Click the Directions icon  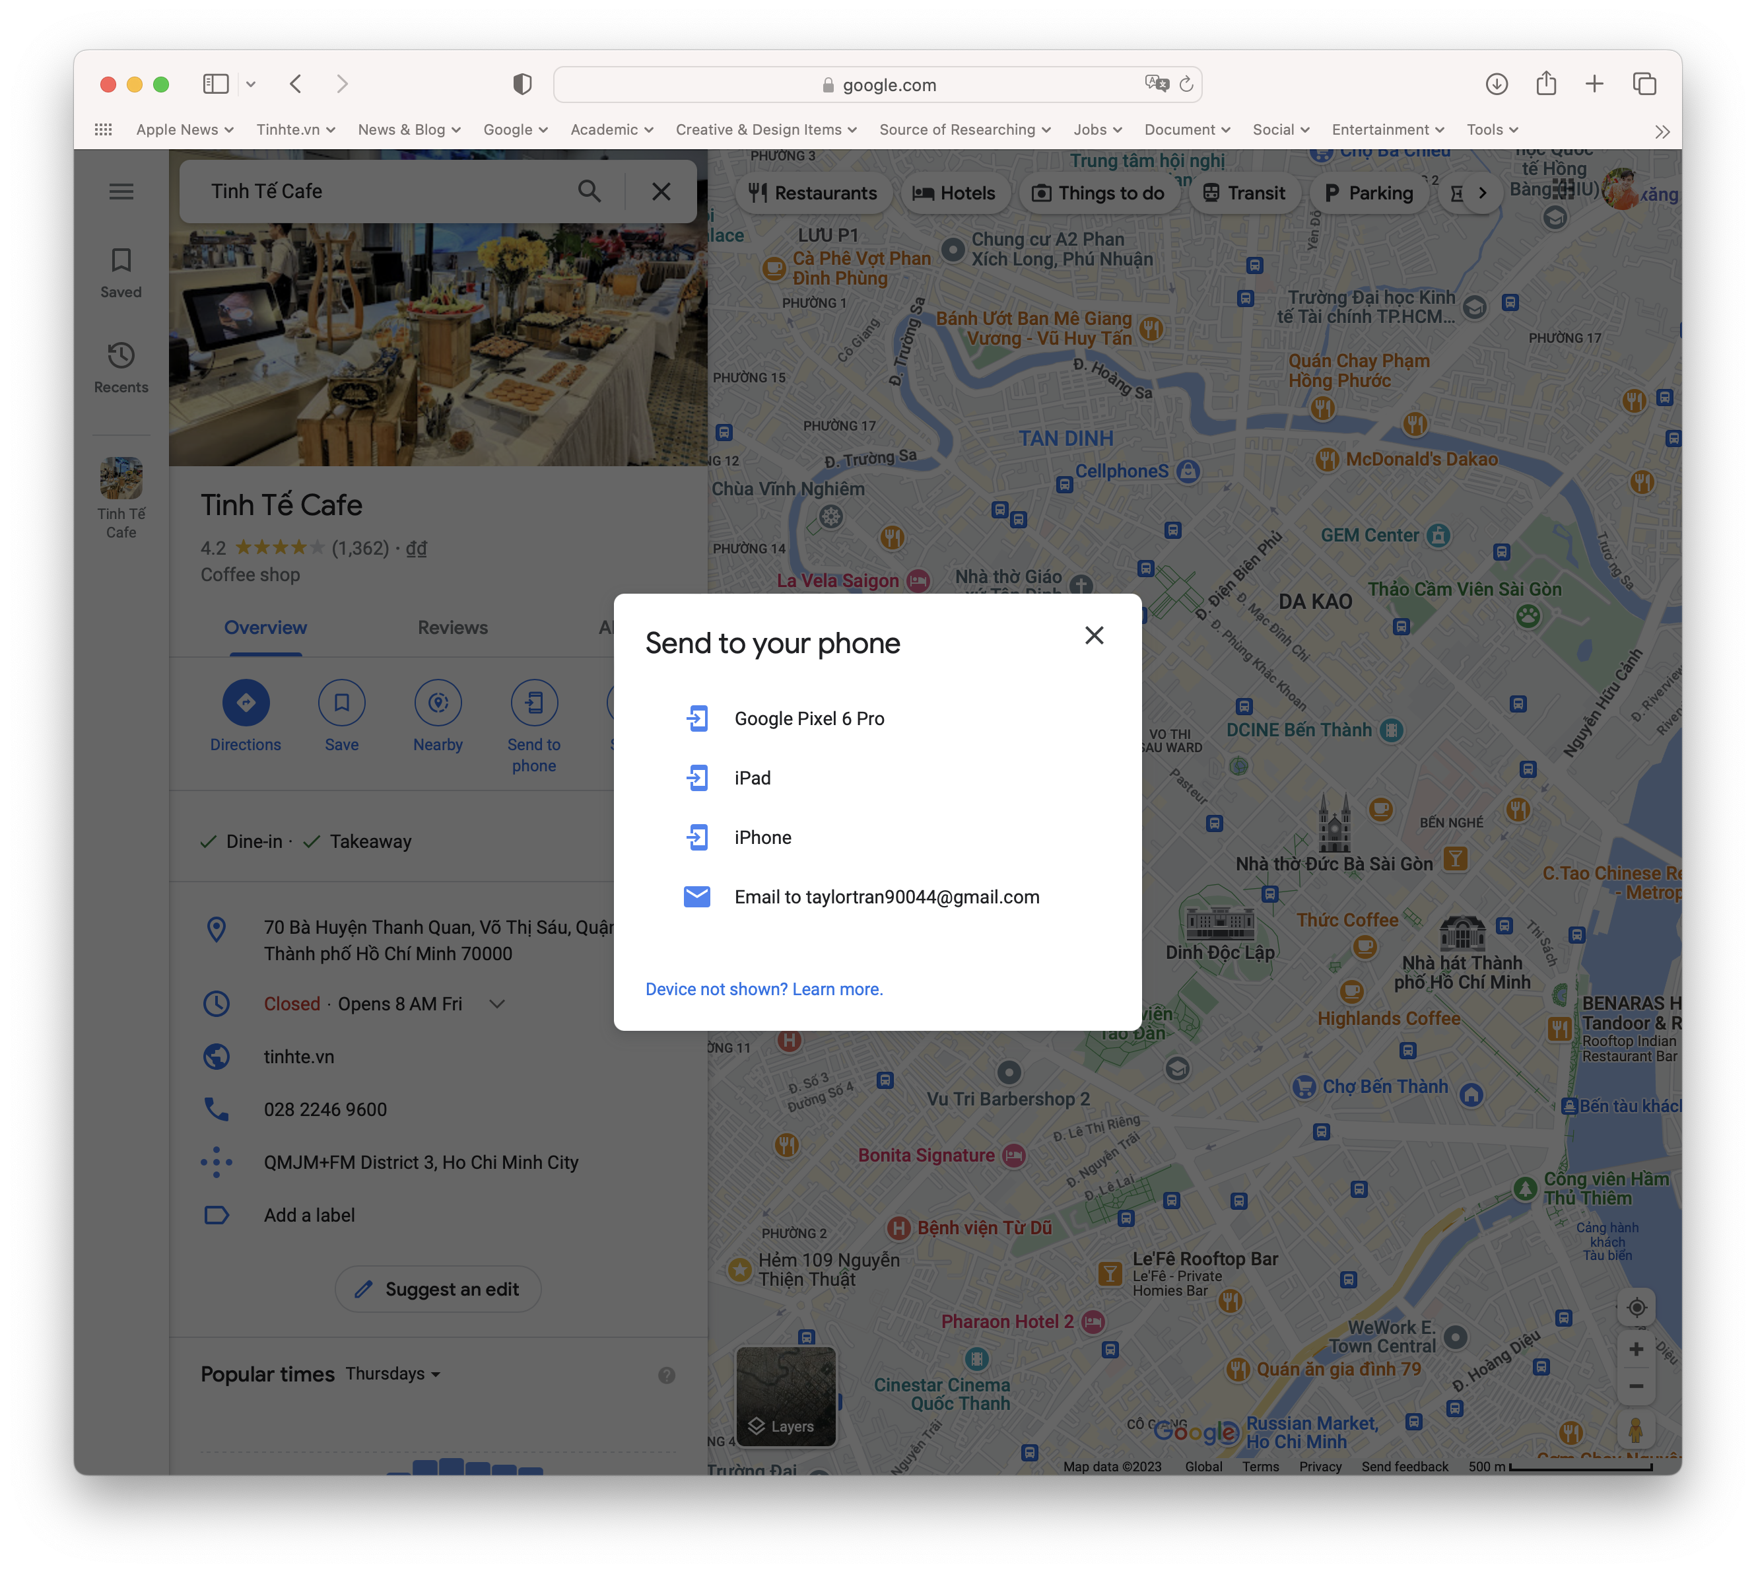click(x=246, y=703)
